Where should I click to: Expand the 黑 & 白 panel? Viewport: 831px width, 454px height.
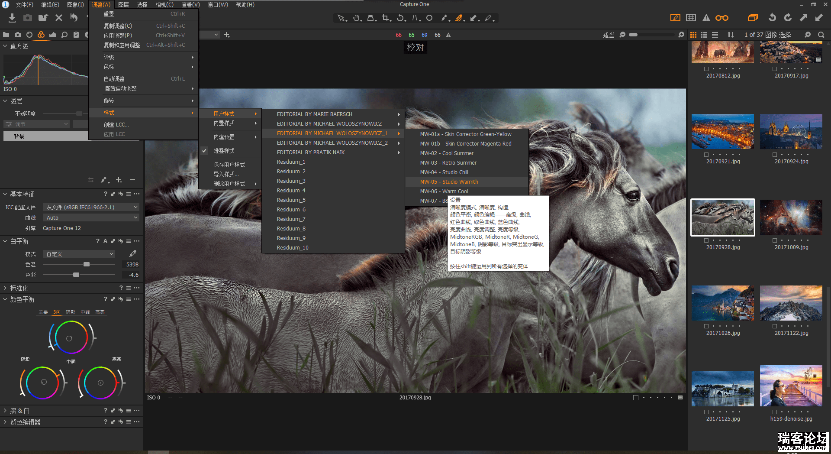coord(5,410)
